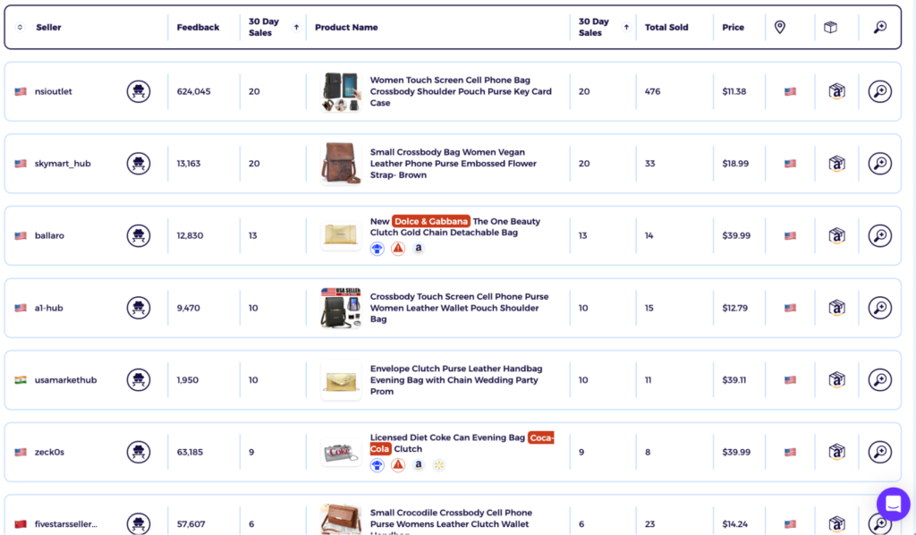Open spy icon for seller nsioutlet
The image size is (916, 535).
[139, 91]
